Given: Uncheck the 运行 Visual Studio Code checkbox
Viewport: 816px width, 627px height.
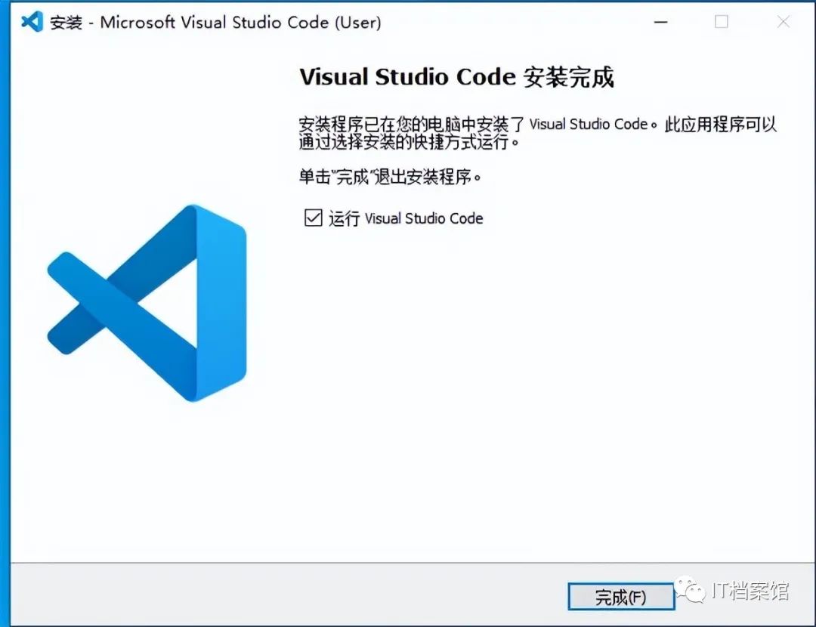Looking at the screenshot, I should coord(314,218).
